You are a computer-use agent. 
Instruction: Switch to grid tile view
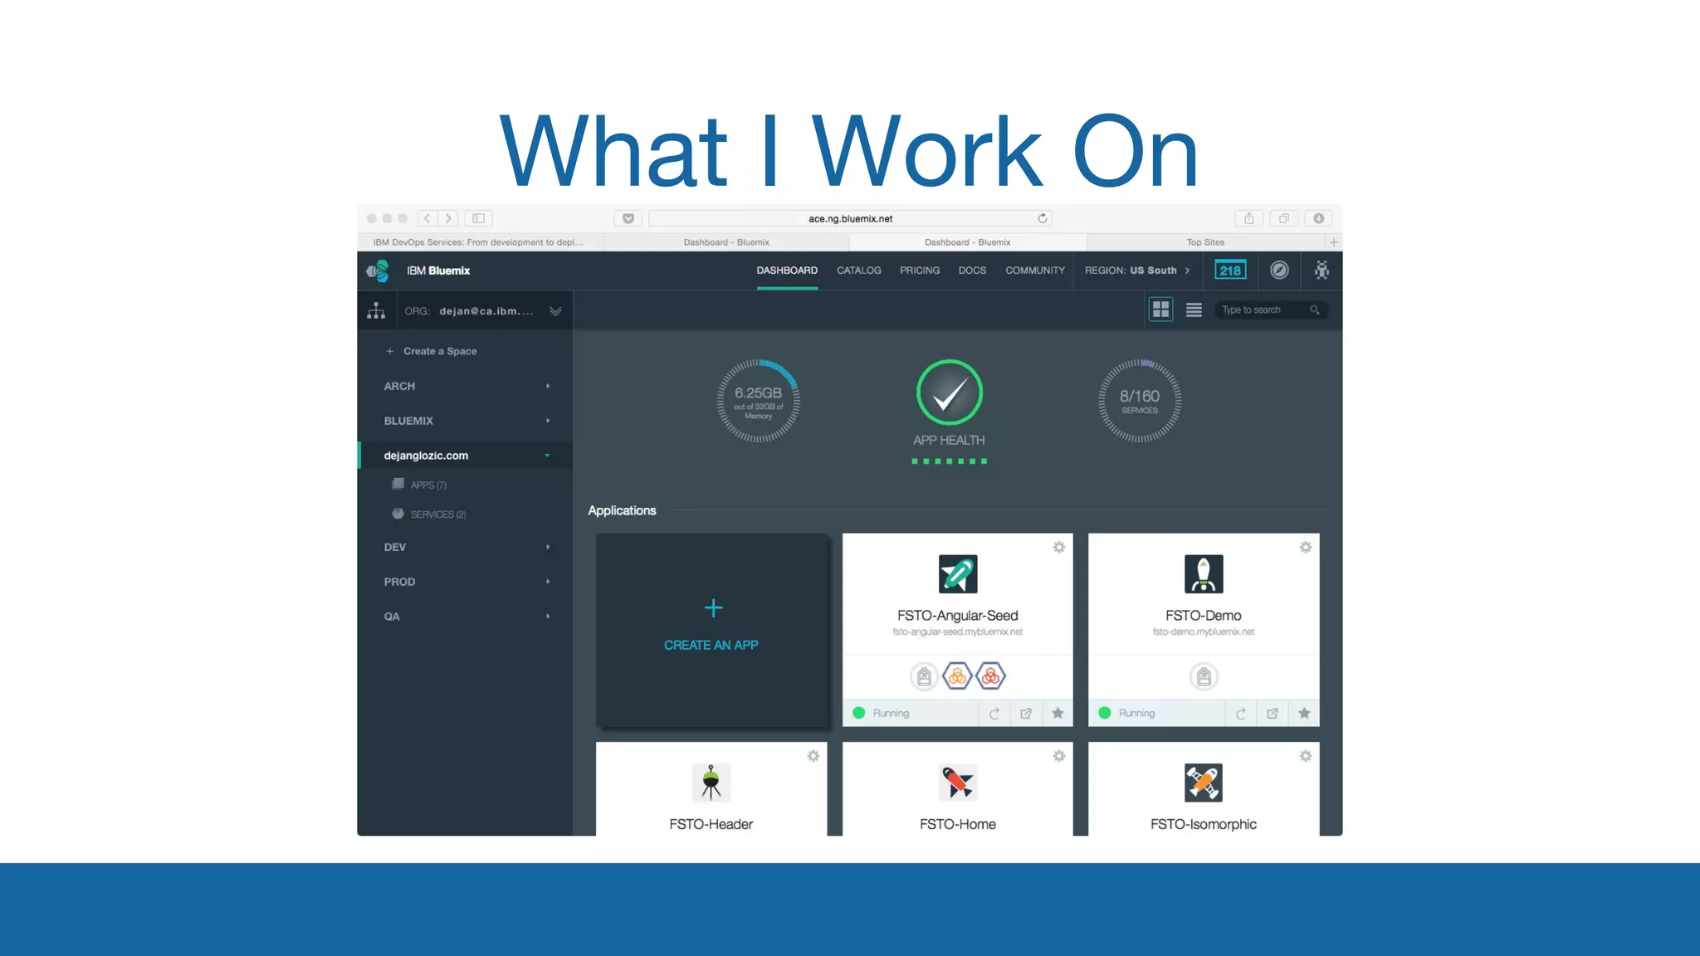point(1160,310)
